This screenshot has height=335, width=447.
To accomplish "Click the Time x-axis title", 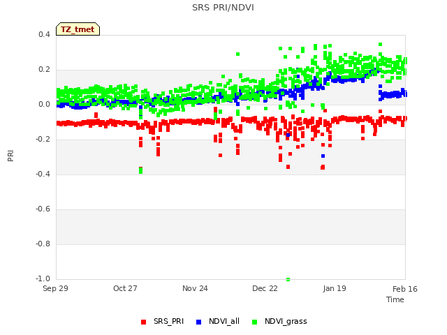I will pos(395,299).
